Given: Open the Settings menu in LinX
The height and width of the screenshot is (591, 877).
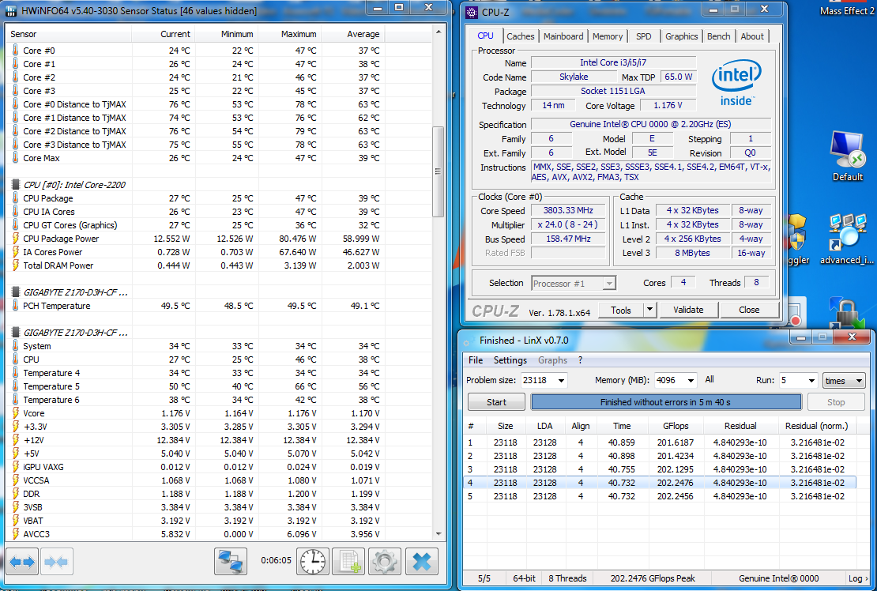Looking at the screenshot, I should pos(510,360).
